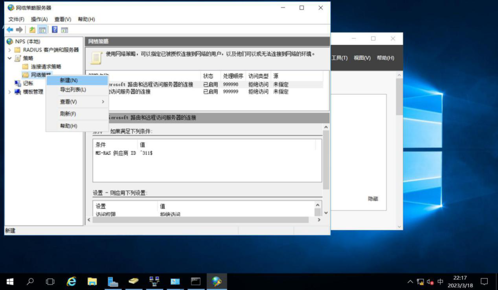Switch to Network Policy Server taskbar icon

point(216,281)
